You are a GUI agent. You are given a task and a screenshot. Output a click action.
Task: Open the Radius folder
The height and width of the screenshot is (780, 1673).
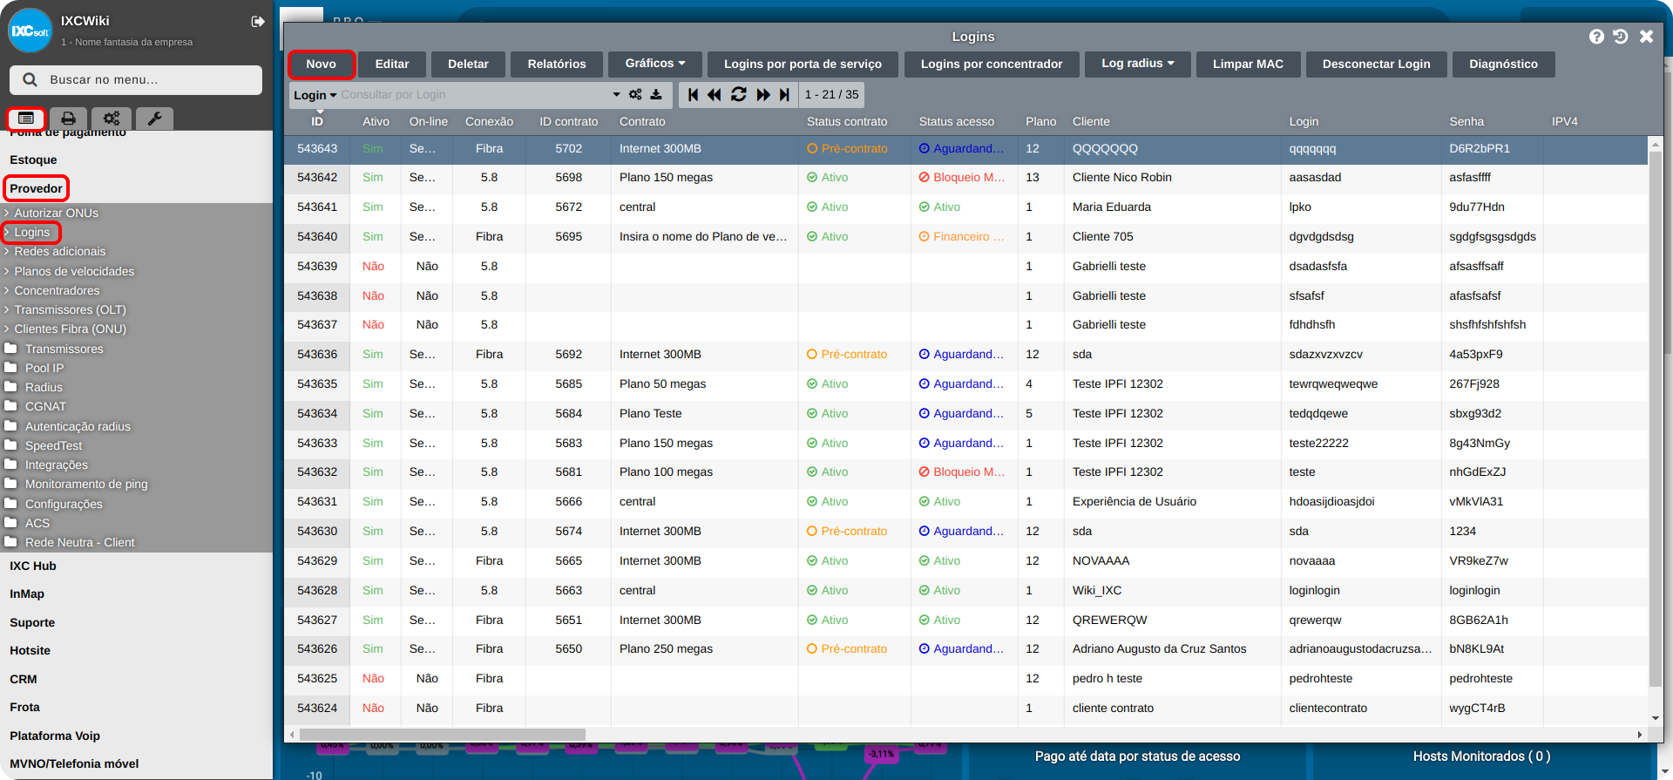tap(44, 387)
